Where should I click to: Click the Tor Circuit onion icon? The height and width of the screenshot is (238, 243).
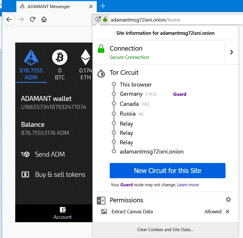click(x=101, y=73)
